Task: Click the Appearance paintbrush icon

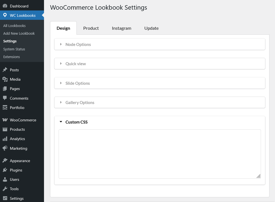Action: pos(5,160)
